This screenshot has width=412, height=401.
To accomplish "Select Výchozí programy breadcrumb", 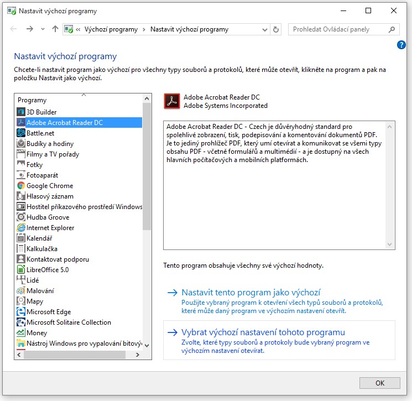I will (x=111, y=29).
